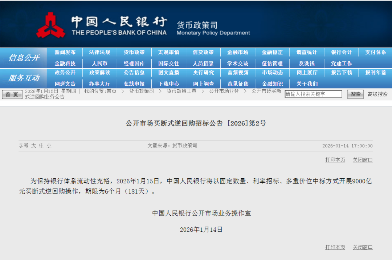This screenshot has height=260, width=392.
Task: Open 政务公开 under service section
Action: coord(65,73)
